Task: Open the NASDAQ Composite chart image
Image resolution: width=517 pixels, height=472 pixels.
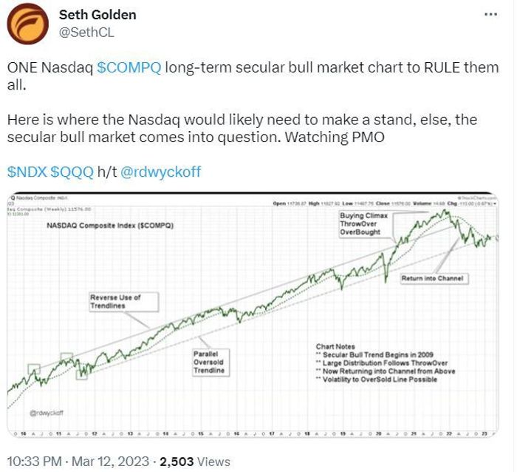Action: click(x=253, y=314)
